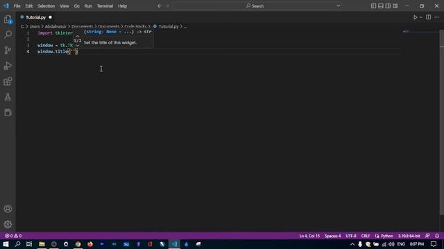
Task: Open Windows taskbar search
Action: 17,244
